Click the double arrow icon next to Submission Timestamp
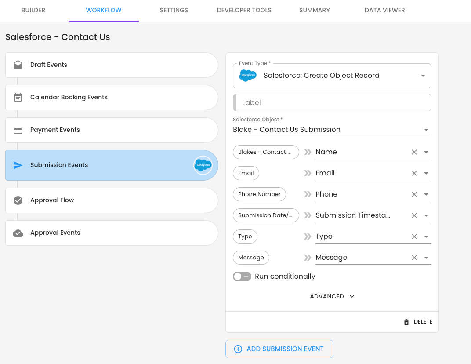The width and height of the screenshot is (471, 364). click(x=307, y=215)
